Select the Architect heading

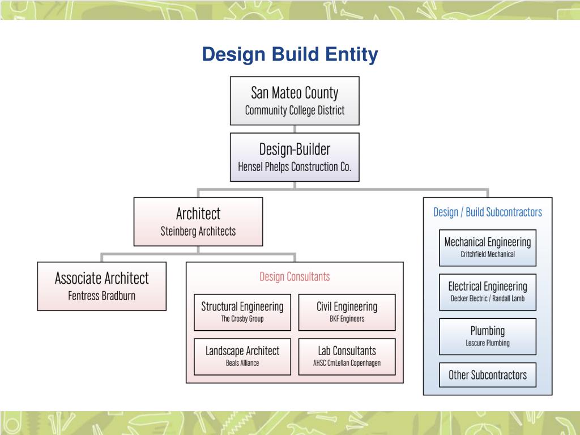tap(198, 214)
